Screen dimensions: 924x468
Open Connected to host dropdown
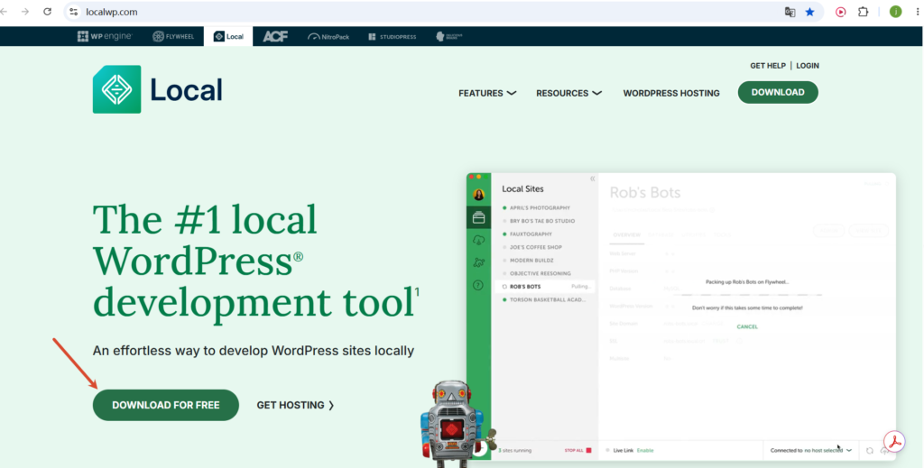(811, 450)
